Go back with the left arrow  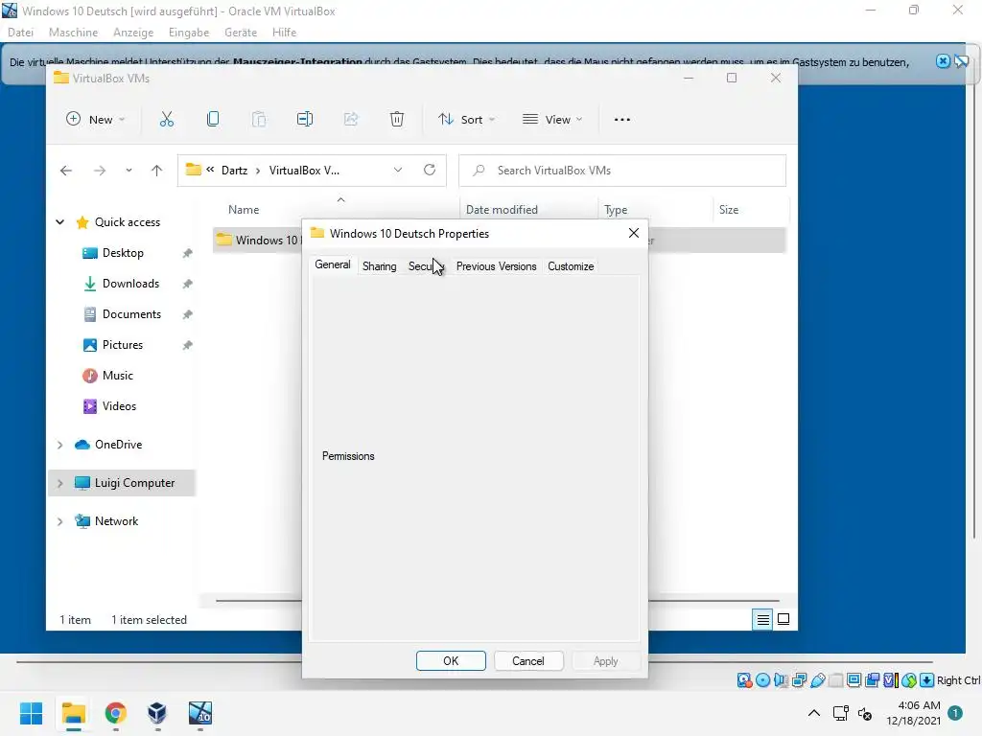pos(66,171)
